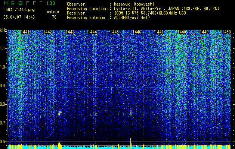
Task: Click the date stamp 05.04.07 14:40
Action: click(x=19, y=17)
